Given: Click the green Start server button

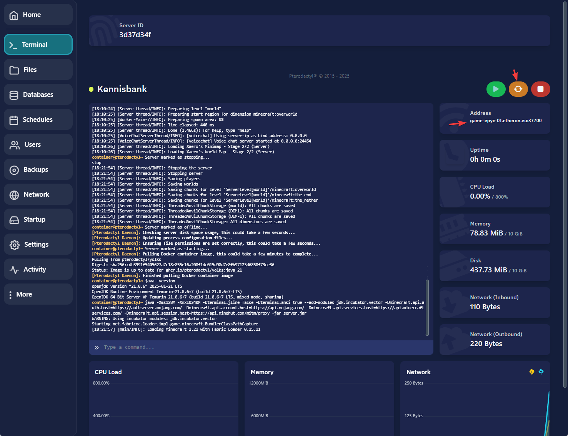Looking at the screenshot, I should 496,89.
